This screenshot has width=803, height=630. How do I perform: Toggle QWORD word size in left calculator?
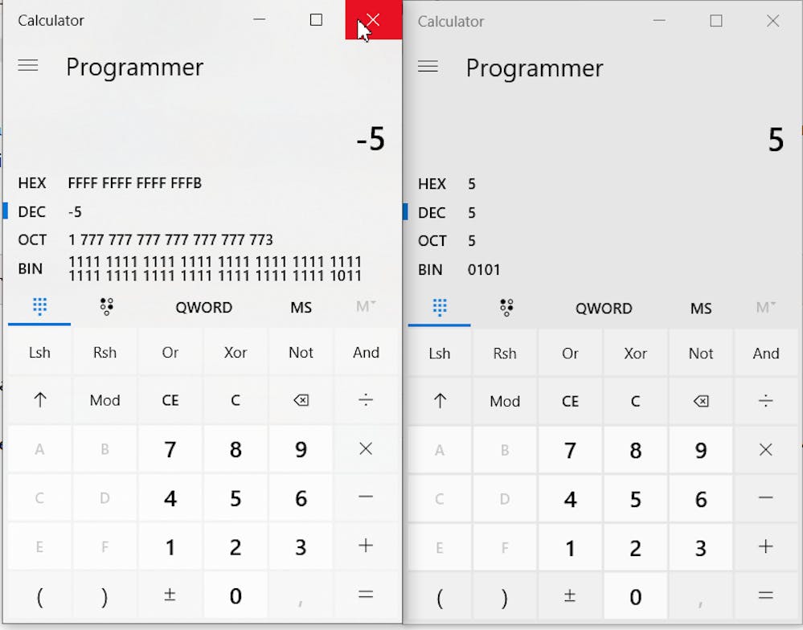(203, 307)
